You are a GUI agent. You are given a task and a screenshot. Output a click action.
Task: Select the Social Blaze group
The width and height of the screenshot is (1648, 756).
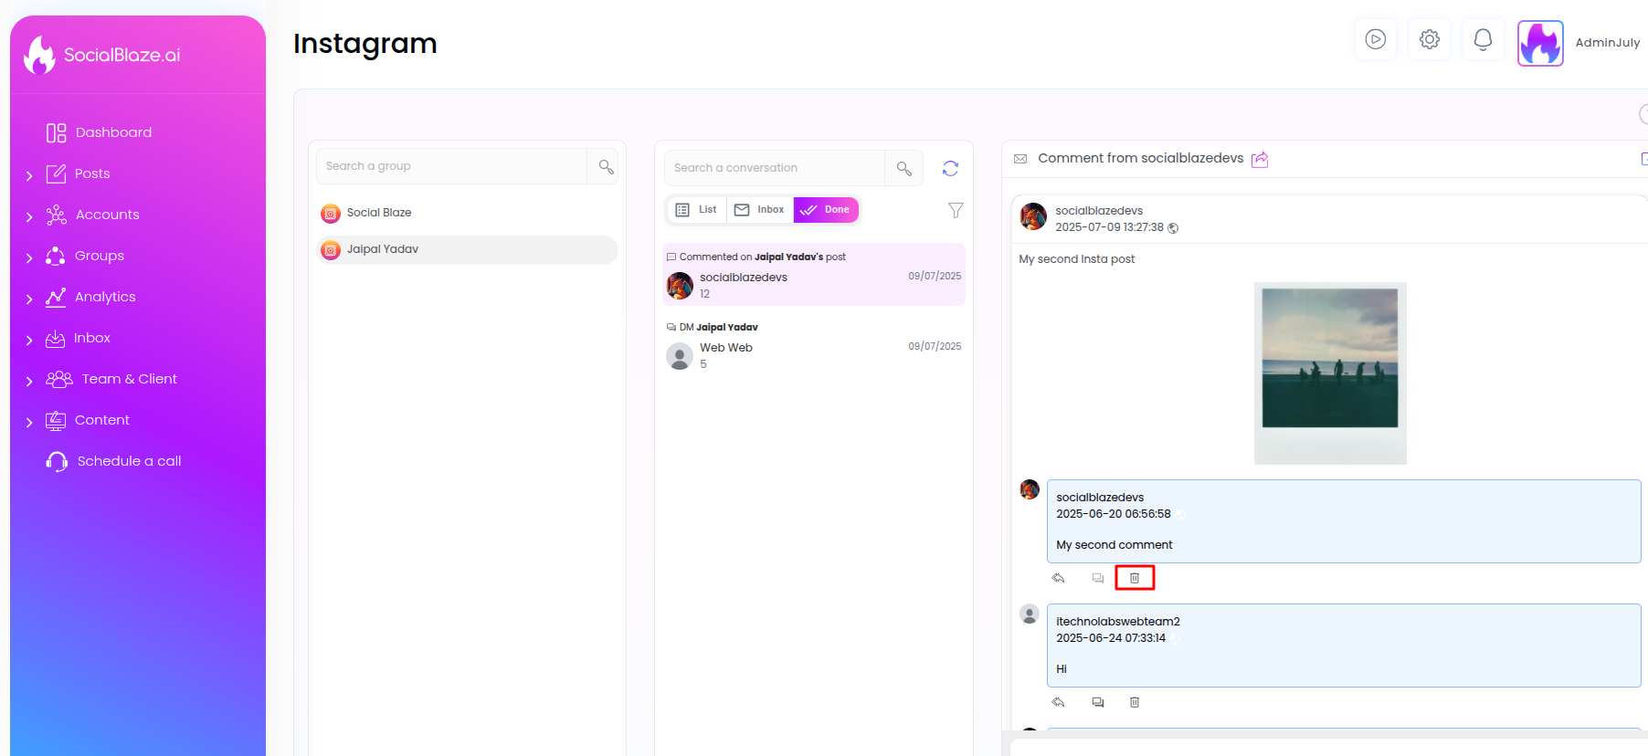tap(467, 213)
